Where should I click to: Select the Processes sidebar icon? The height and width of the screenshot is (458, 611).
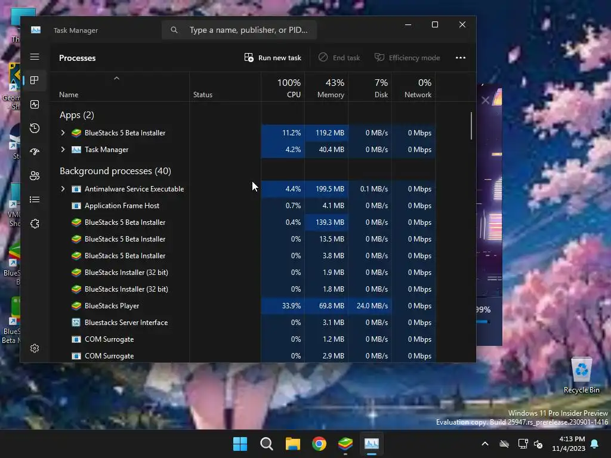35,81
